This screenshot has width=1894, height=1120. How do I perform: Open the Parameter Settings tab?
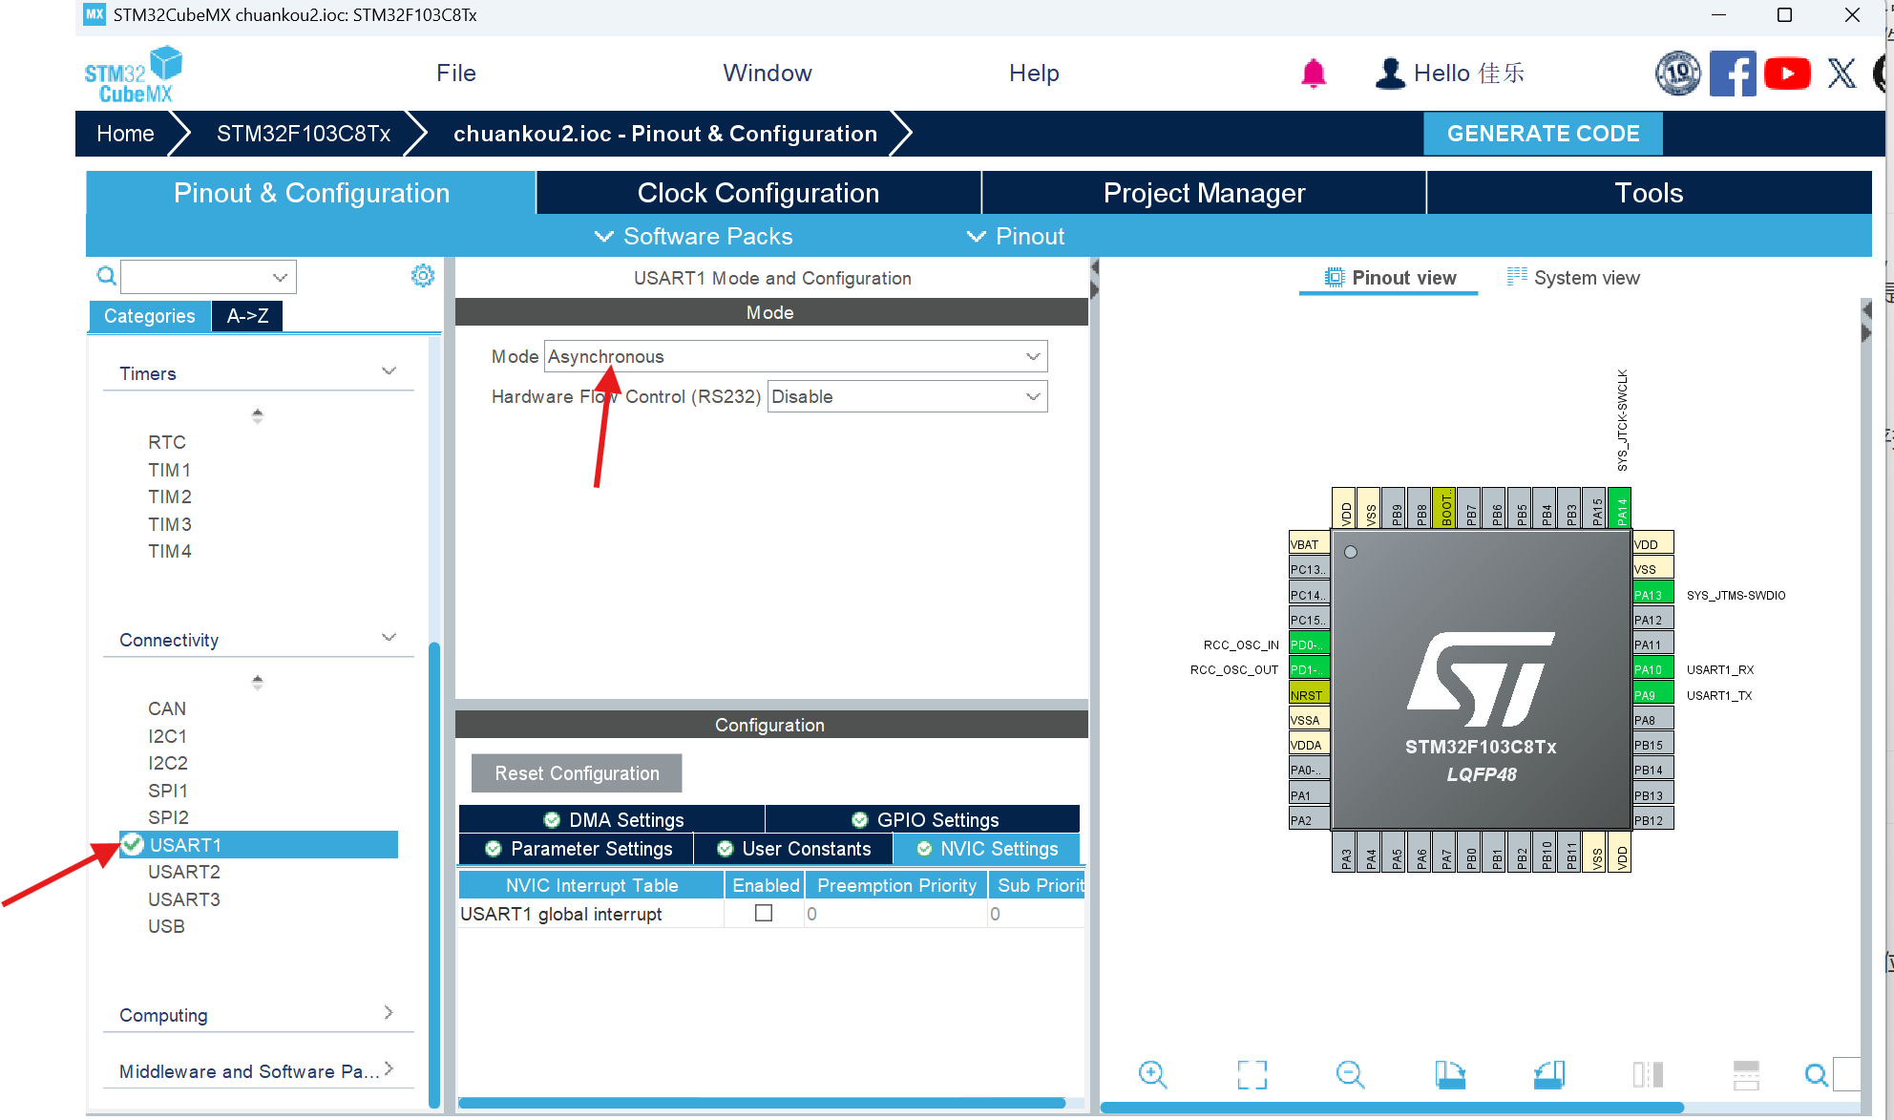pos(577,849)
